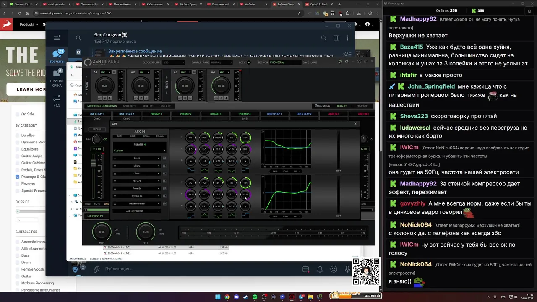This screenshot has height=302, width=537.
Task: Click DEL ALL in AFX IN panel
Action: [x=160, y=136]
